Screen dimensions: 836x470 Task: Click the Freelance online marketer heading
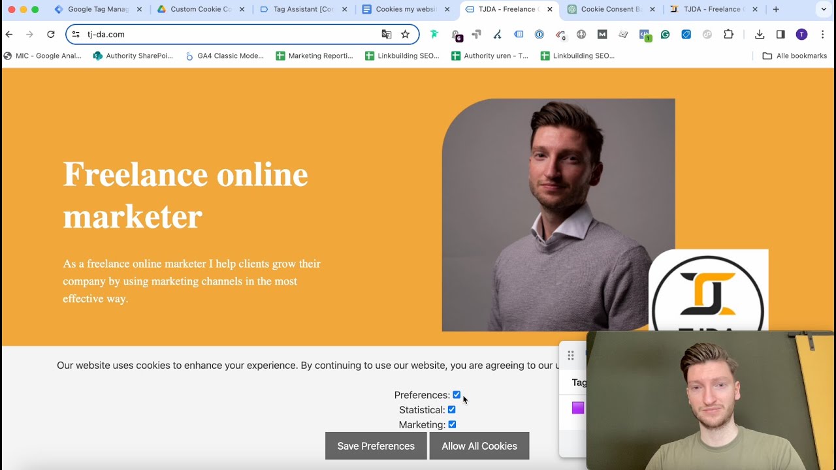185,195
